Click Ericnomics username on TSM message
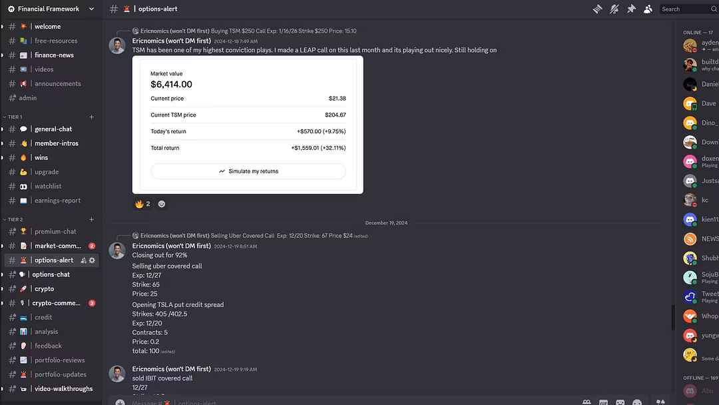Image resolution: width=719 pixels, height=405 pixels. pyautogui.click(x=172, y=41)
